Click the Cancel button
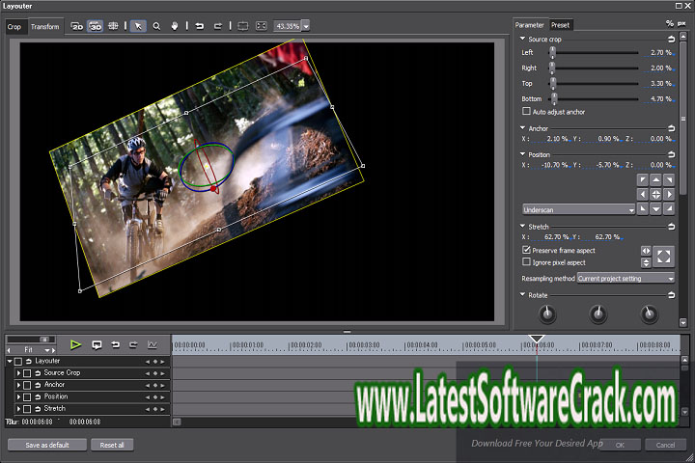The height and width of the screenshot is (463, 695). point(665,445)
